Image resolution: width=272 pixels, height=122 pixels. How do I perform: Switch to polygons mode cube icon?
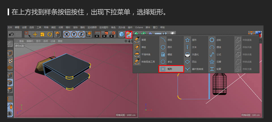(10, 90)
